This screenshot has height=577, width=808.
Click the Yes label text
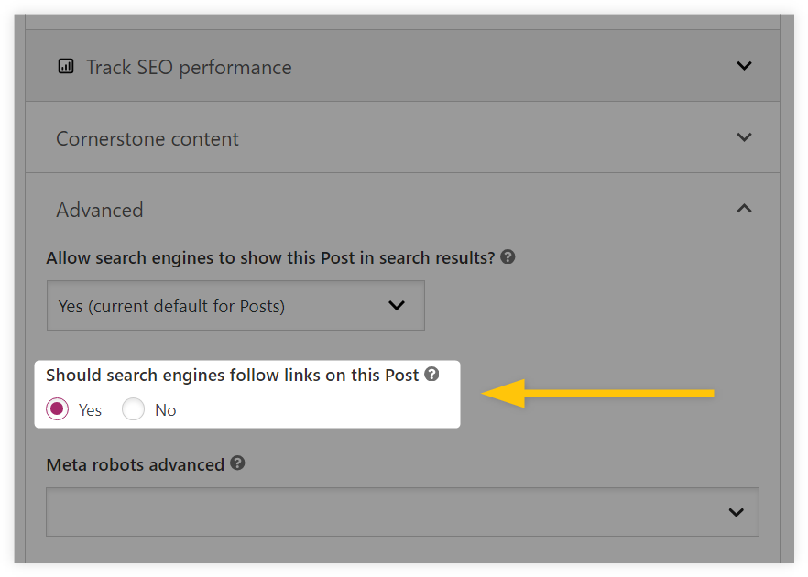(90, 410)
